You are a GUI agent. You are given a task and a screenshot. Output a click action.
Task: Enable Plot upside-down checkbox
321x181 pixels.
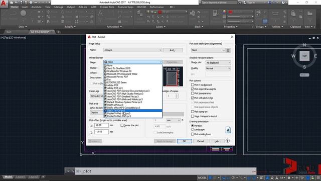pyautogui.click(x=193, y=134)
